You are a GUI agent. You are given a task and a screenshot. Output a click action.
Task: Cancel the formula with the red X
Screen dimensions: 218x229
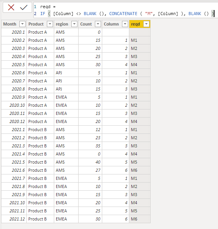(11, 7)
